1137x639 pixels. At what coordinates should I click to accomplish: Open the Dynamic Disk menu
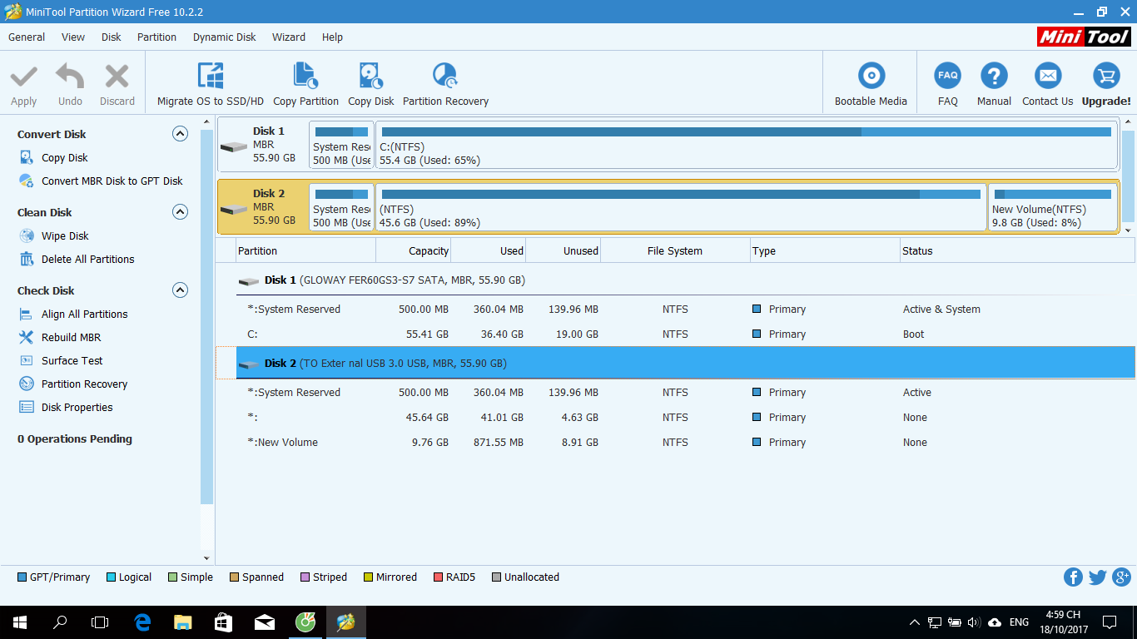[224, 37]
